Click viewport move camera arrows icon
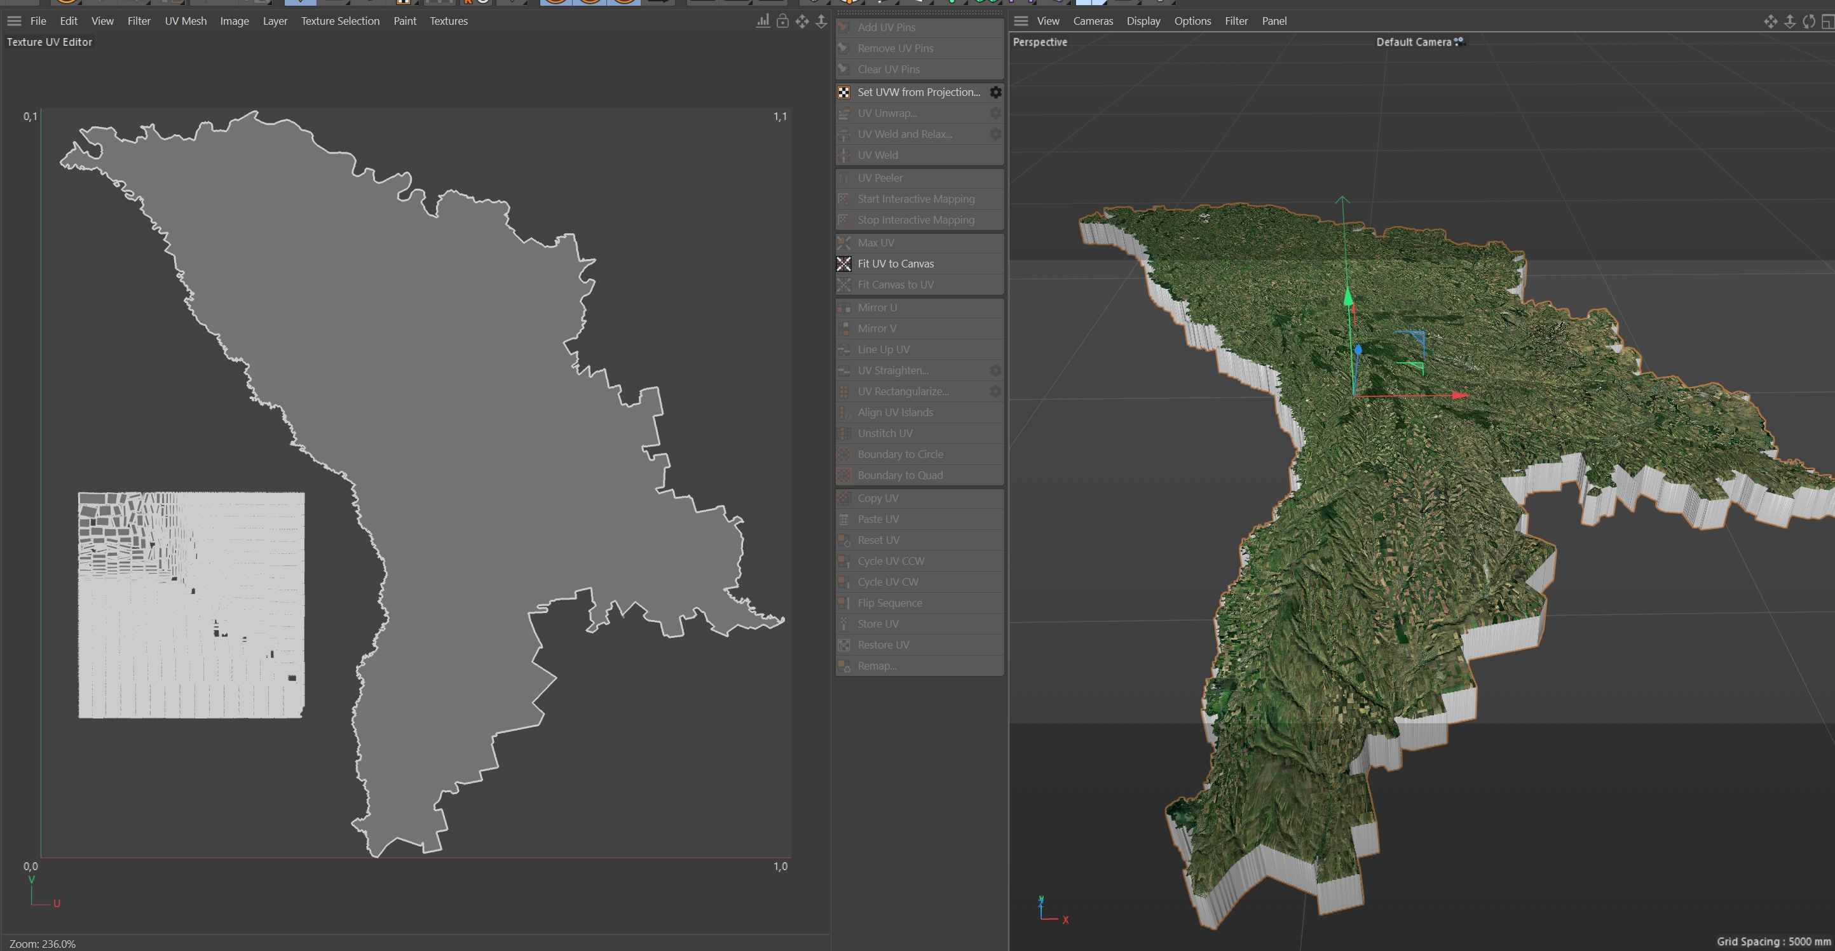This screenshot has height=951, width=1835. 1770,22
